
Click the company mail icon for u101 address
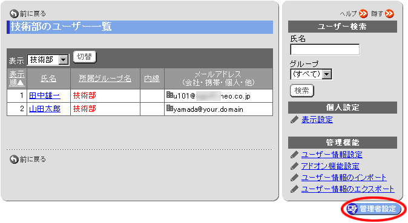[169, 95]
